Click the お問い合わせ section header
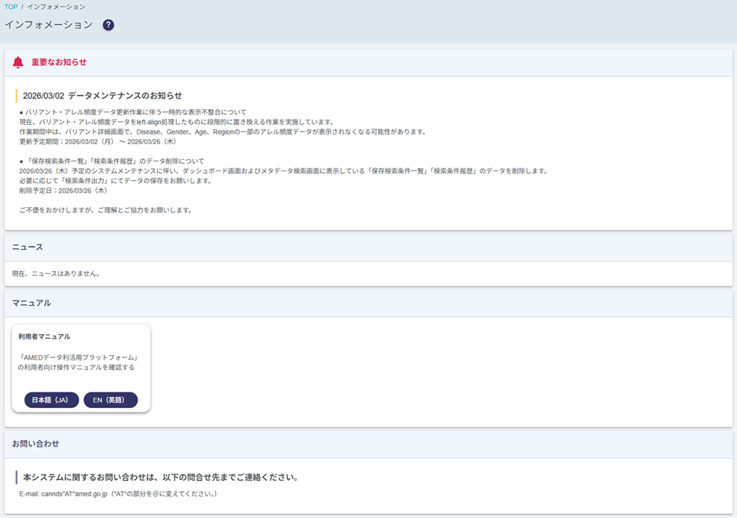737x518 pixels. [35, 443]
